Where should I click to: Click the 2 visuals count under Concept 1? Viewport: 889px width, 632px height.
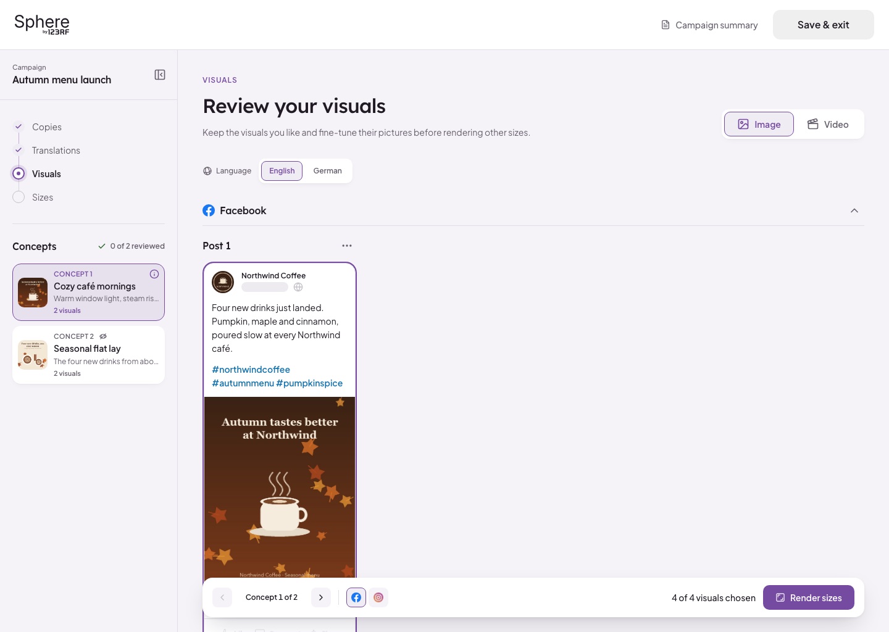[x=67, y=310]
